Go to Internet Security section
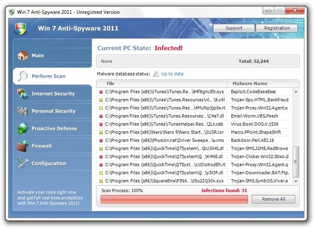Image resolution: width=315 pixels, height=229 pixels. click(x=52, y=94)
